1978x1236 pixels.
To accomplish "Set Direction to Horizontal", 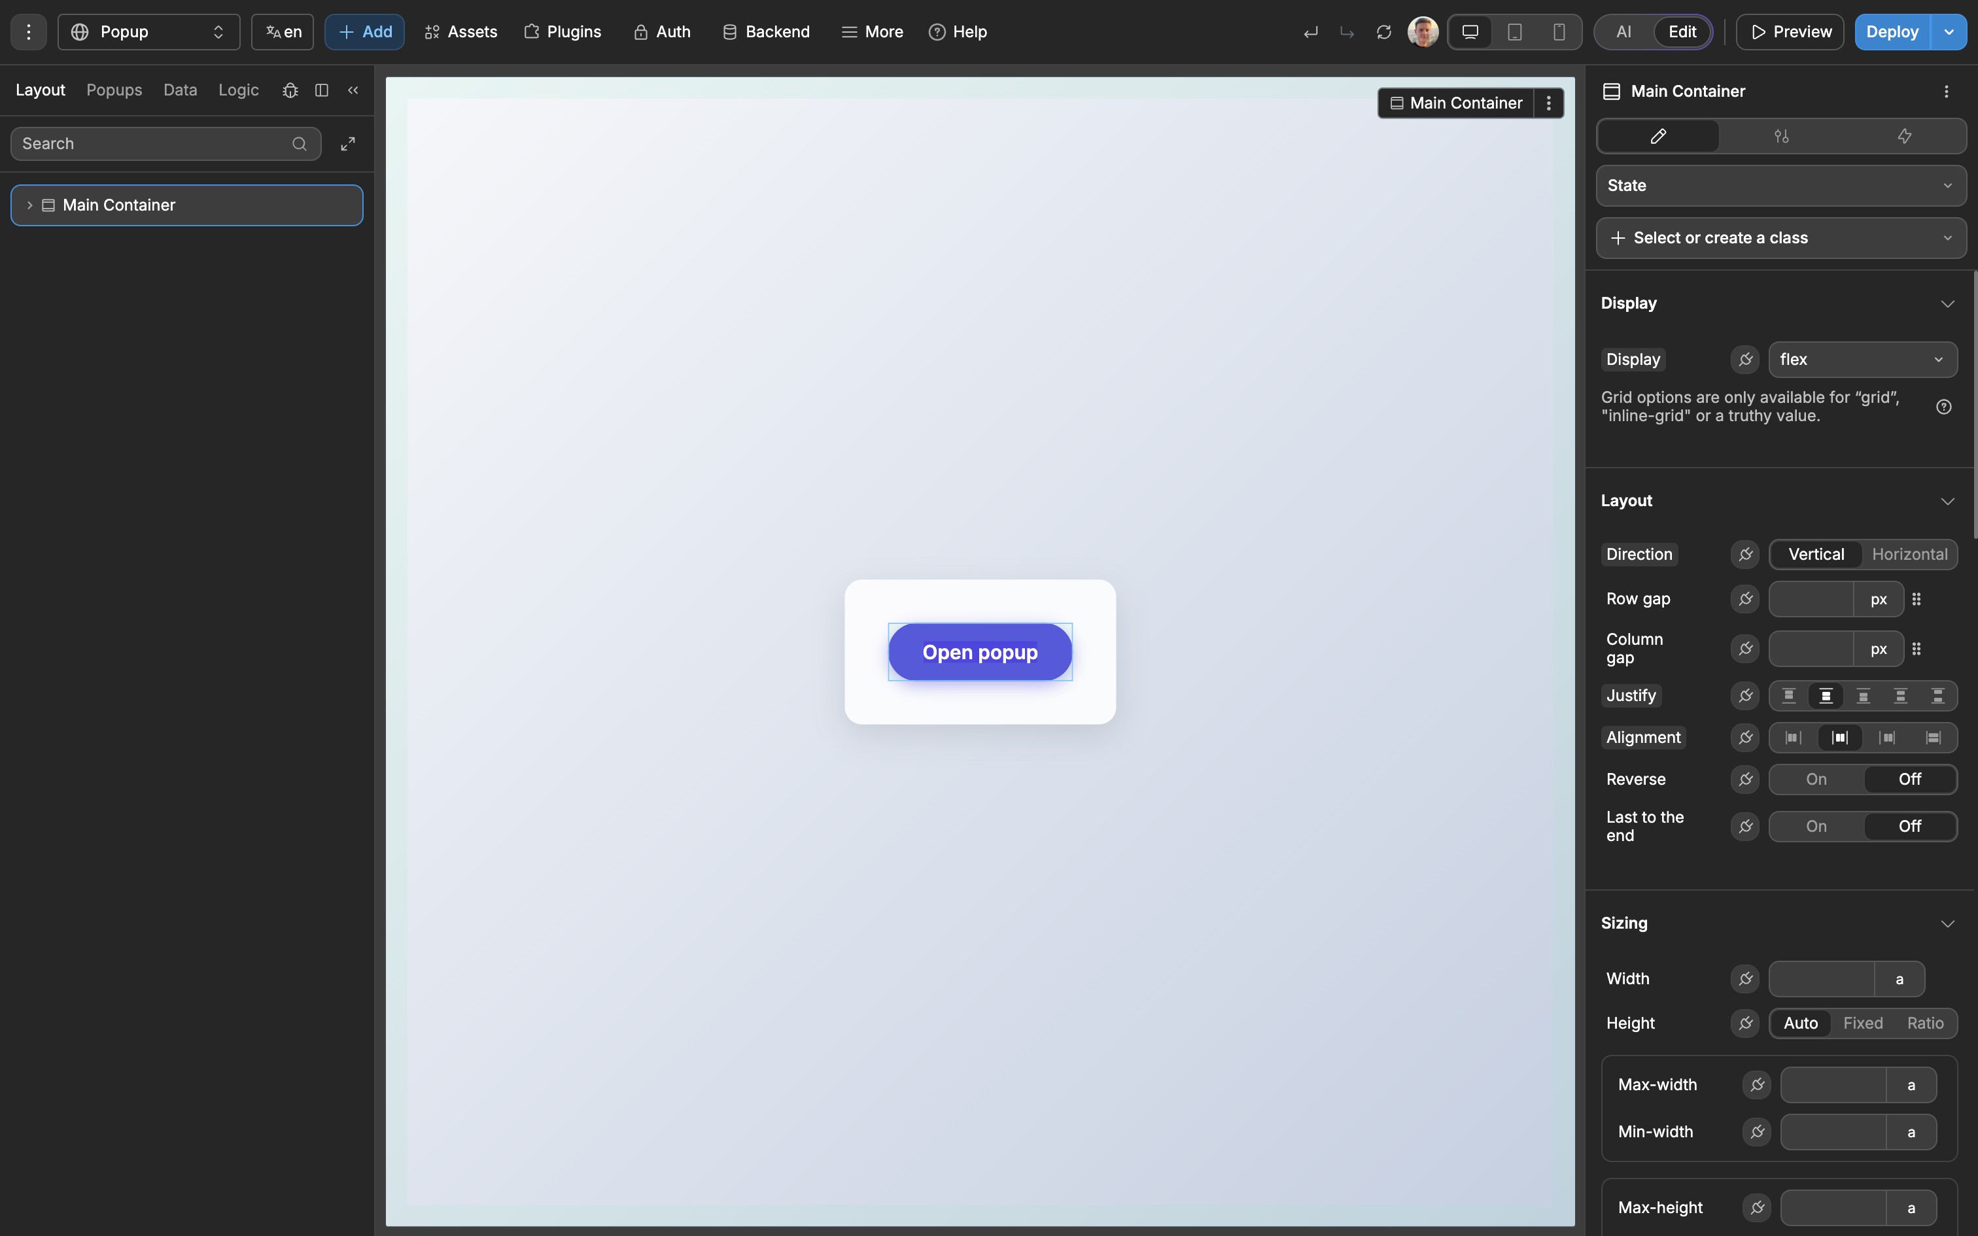I will tap(1909, 555).
